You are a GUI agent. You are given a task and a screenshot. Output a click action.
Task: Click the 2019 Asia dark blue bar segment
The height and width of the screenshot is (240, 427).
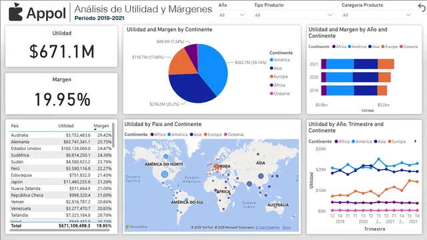point(366,91)
